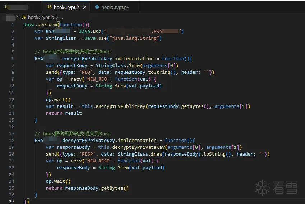Click the snowflake watermark logo
This screenshot has width=305, height=204.
(262, 188)
